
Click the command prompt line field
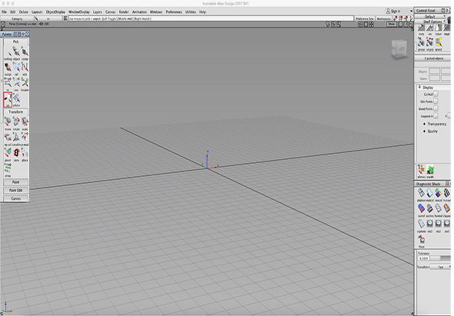(x=211, y=18)
